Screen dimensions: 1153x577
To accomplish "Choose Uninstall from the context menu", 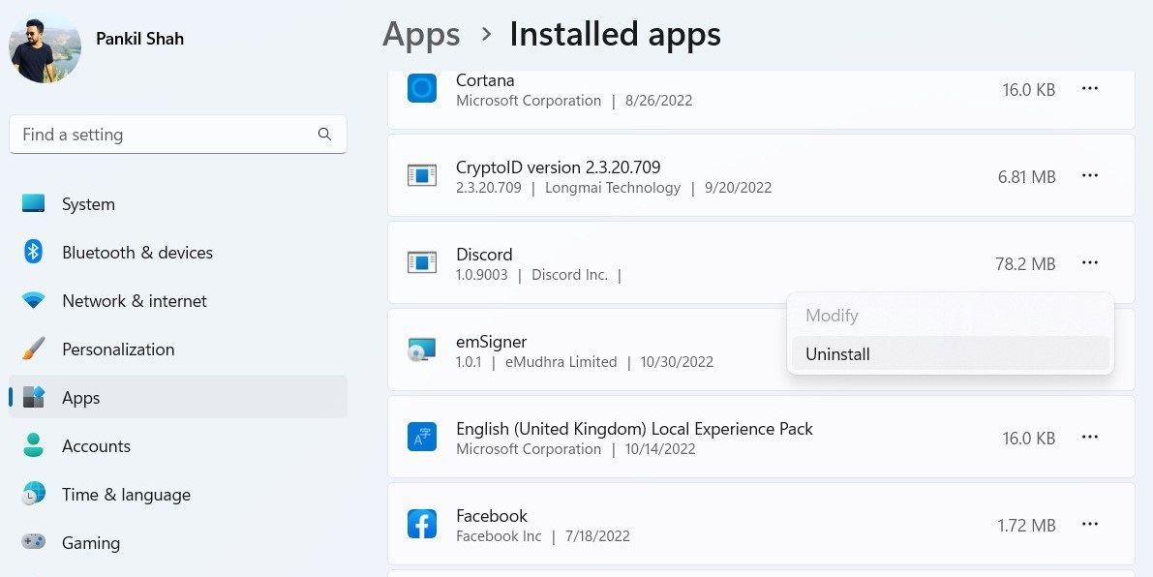I will (950, 353).
